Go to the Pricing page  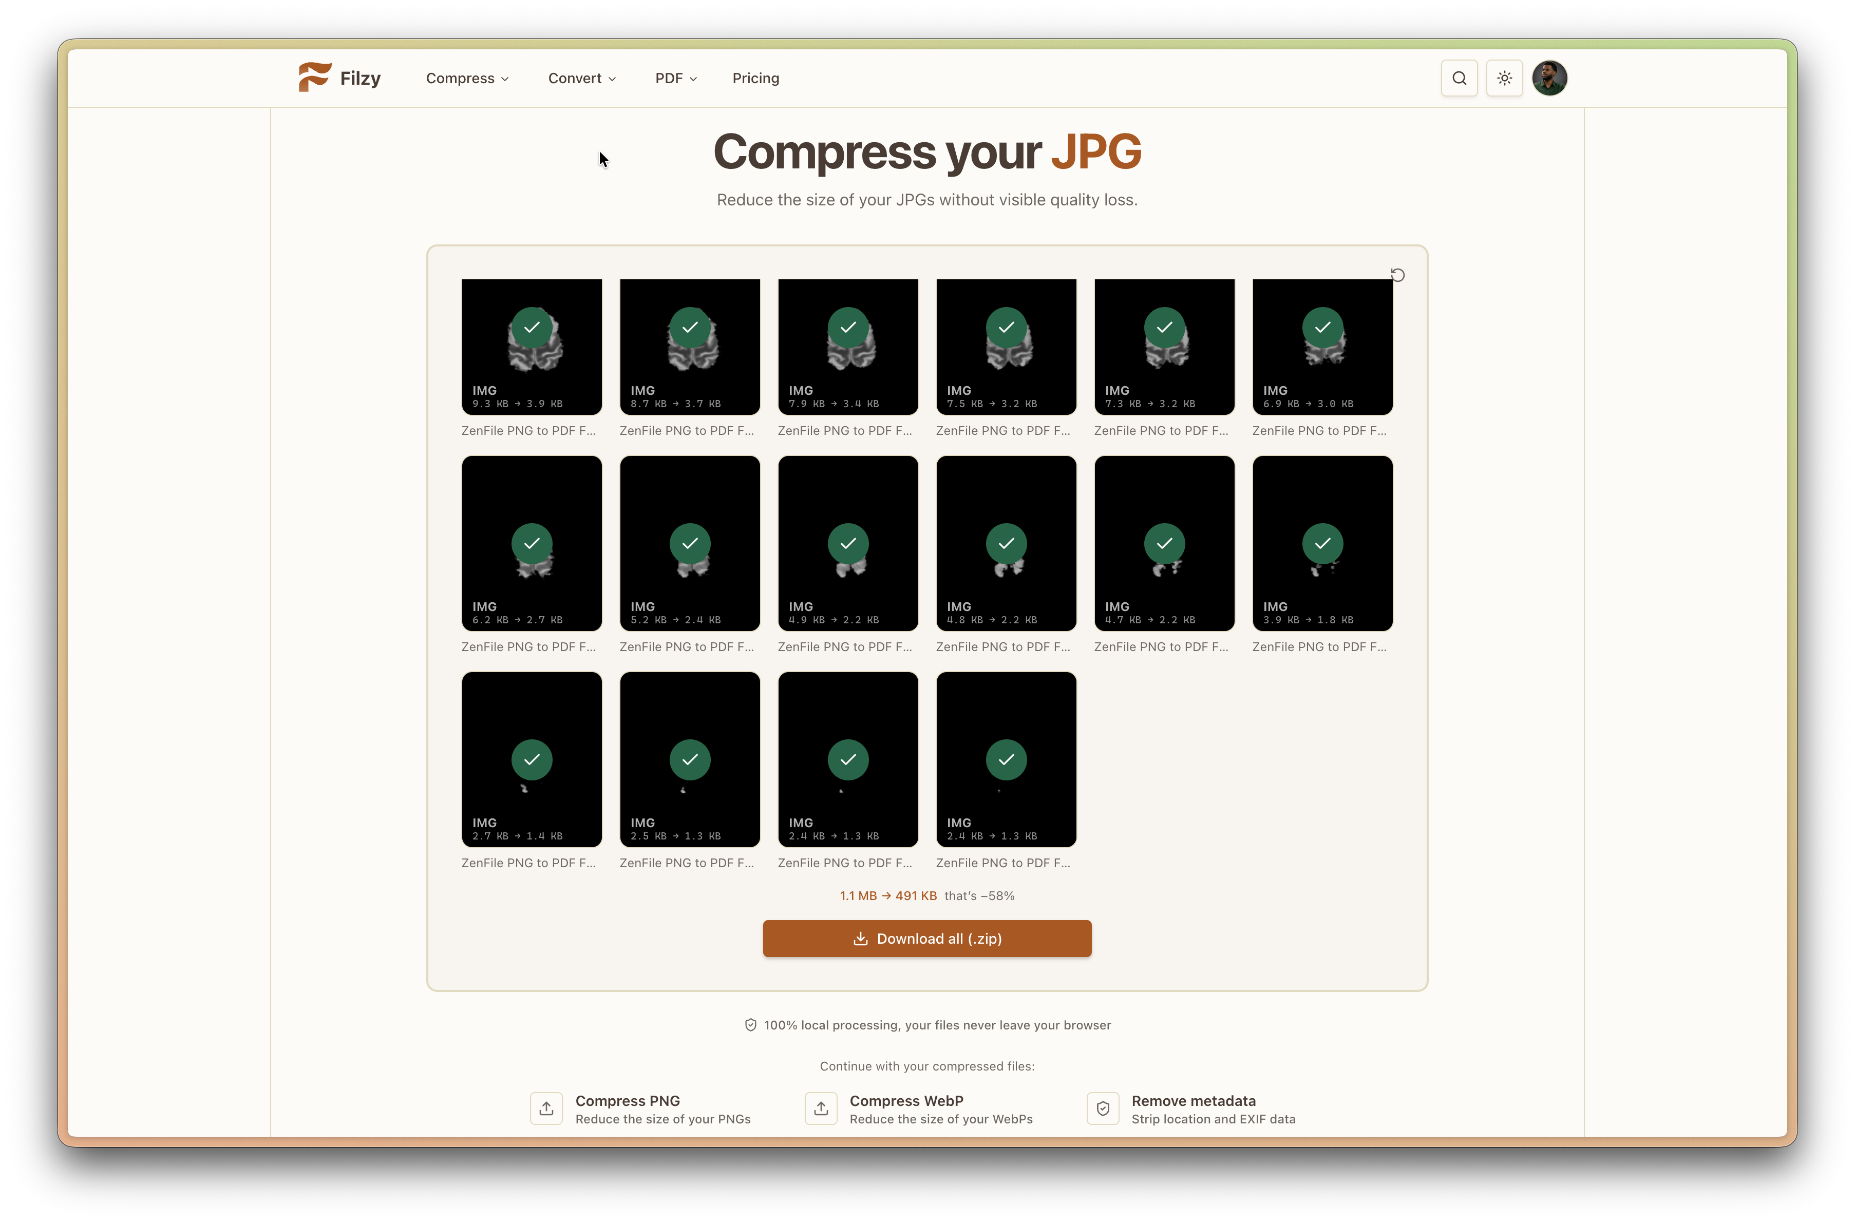(x=755, y=78)
